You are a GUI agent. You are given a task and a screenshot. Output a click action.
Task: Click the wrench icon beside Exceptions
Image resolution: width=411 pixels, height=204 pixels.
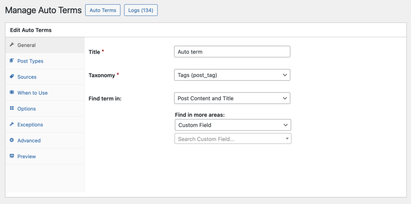[12, 124]
